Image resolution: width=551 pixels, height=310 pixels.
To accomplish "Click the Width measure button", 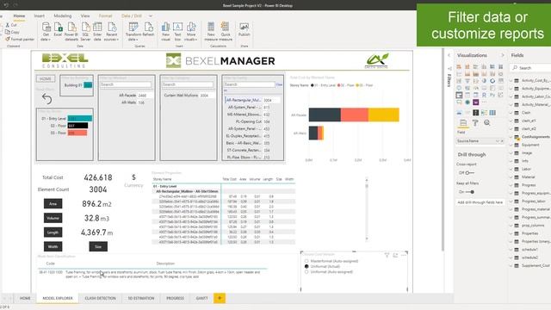I will point(53,246).
